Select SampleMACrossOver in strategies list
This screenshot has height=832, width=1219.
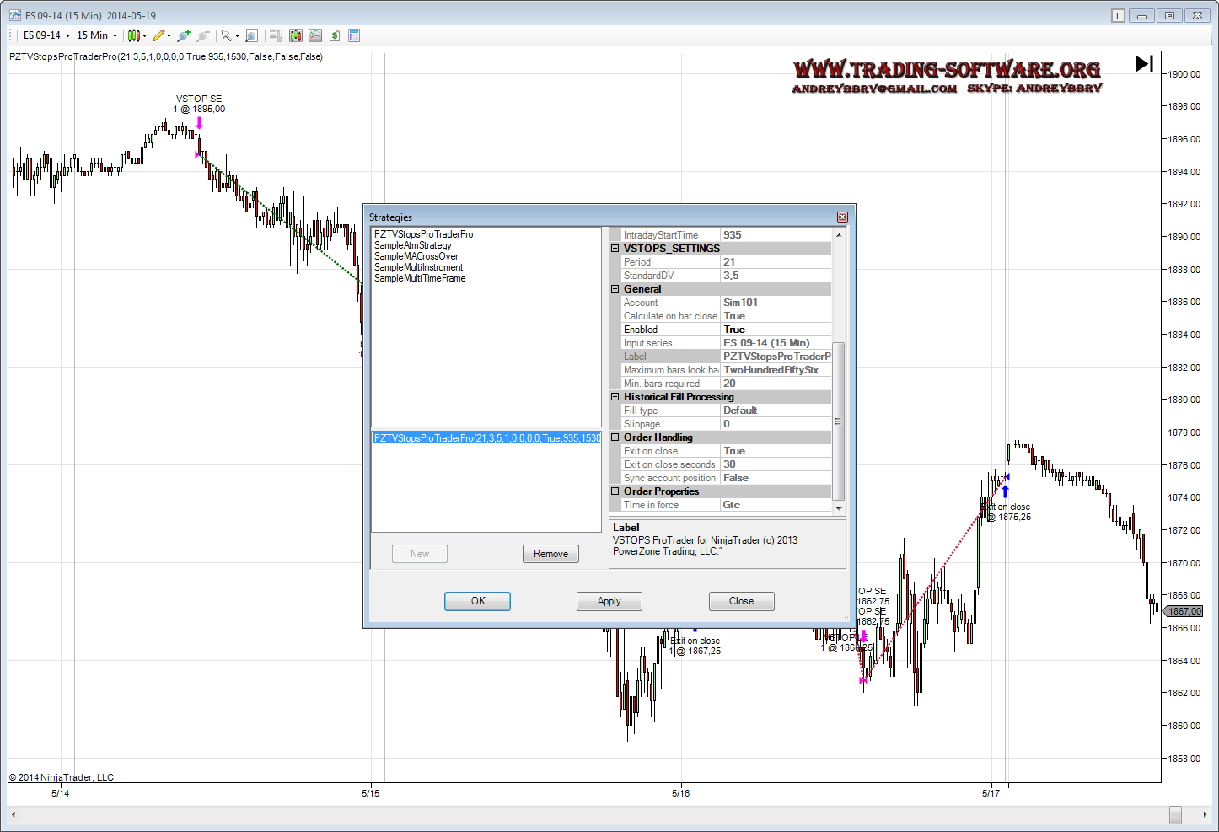point(416,256)
